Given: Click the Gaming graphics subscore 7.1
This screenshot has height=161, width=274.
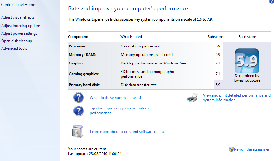Looking at the screenshot, I should pyautogui.click(x=218, y=74).
